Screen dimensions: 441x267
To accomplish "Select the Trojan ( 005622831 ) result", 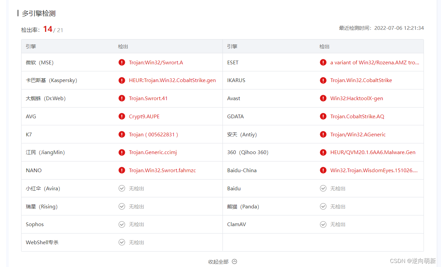I will pos(153,135).
